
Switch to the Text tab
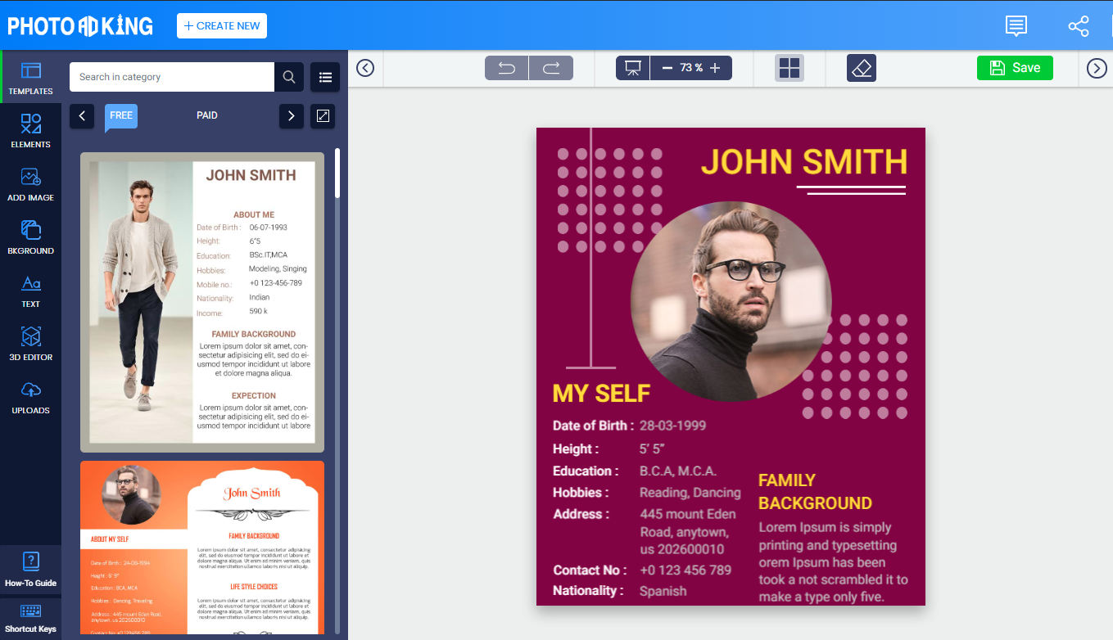[x=30, y=291]
